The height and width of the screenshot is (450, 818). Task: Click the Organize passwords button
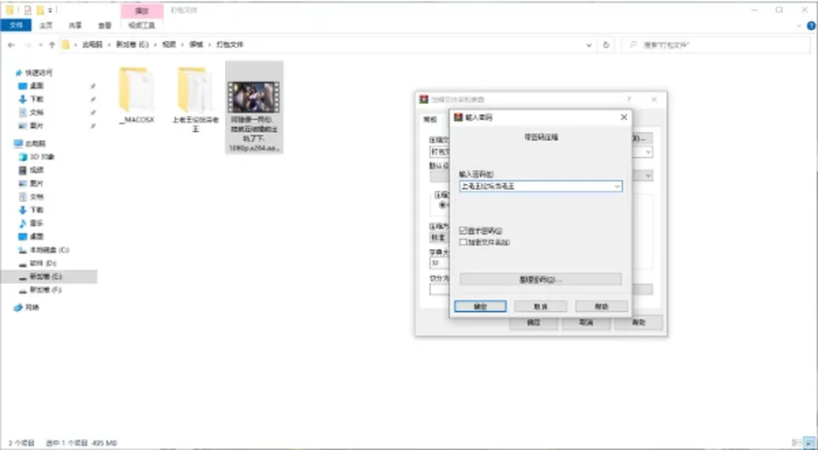(x=540, y=280)
